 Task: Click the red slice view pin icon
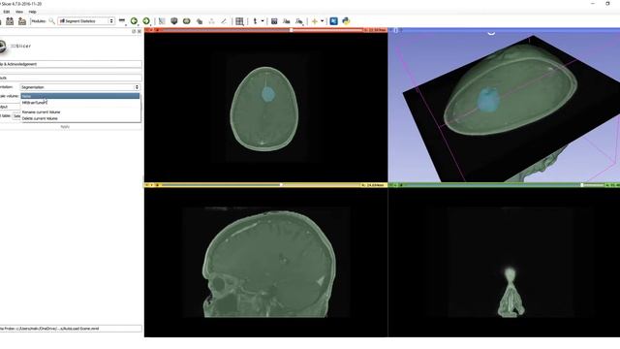pos(147,30)
